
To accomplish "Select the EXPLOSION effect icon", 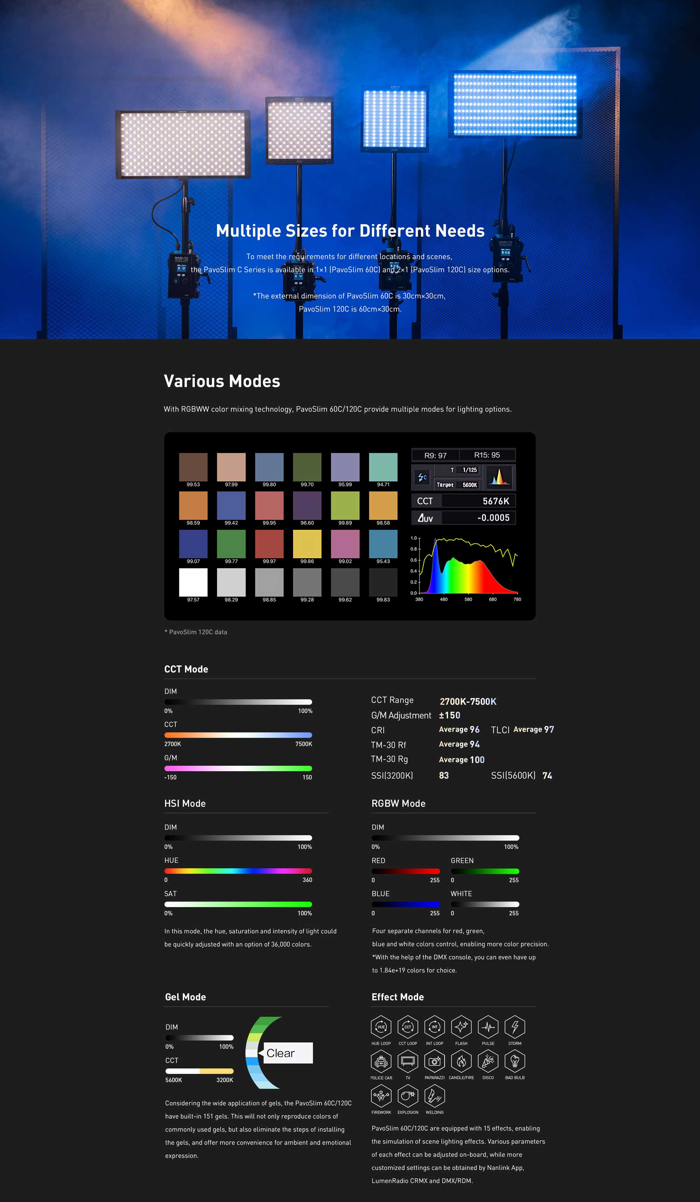I will tap(408, 1096).
